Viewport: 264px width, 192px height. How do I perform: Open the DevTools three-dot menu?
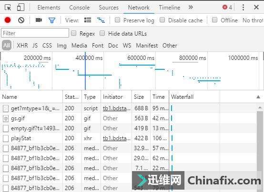point(243,8)
